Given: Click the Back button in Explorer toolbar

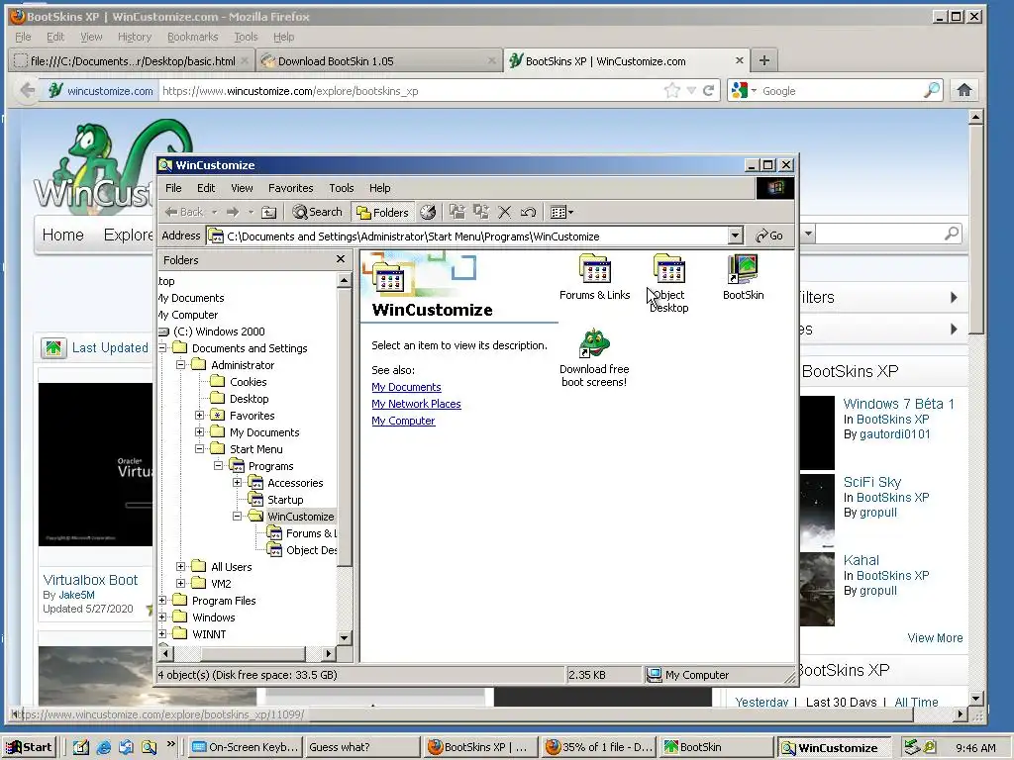Looking at the screenshot, I should click(x=184, y=212).
